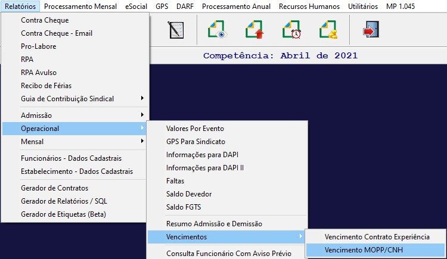Select Informações para DAPI II

tap(227, 168)
